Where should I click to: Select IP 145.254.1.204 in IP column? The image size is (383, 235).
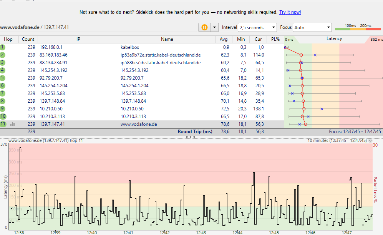pos(53,86)
